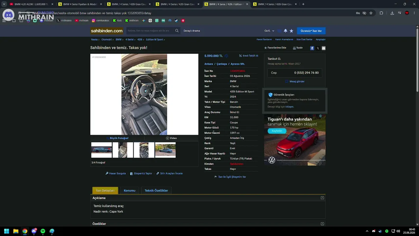Play the listing Video
This screenshot has width=419, height=236.
point(172,138)
